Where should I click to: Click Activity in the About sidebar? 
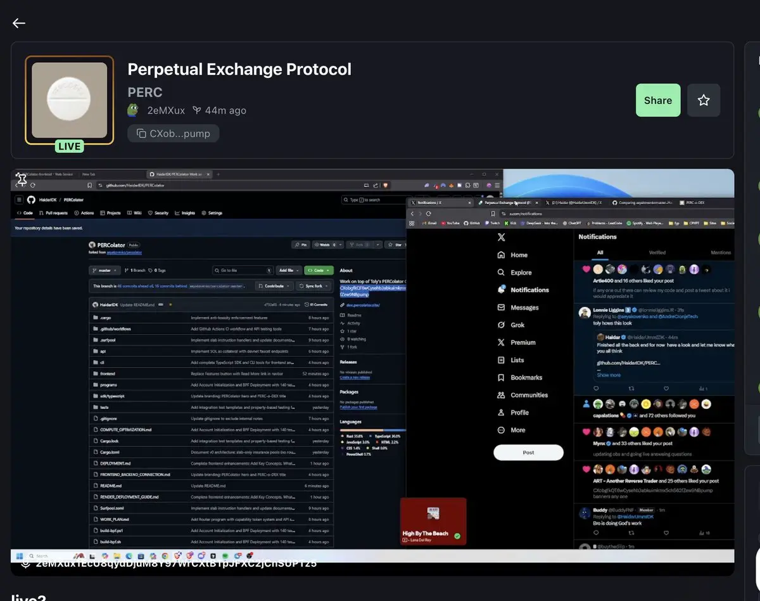point(353,323)
